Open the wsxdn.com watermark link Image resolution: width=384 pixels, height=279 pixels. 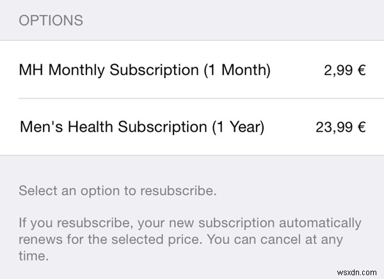click(x=356, y=273)
